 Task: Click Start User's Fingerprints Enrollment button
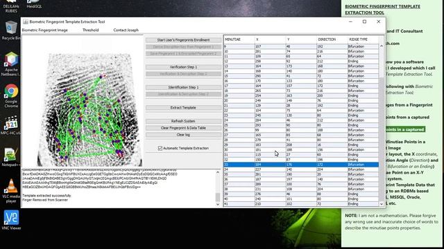pos(183,40)
